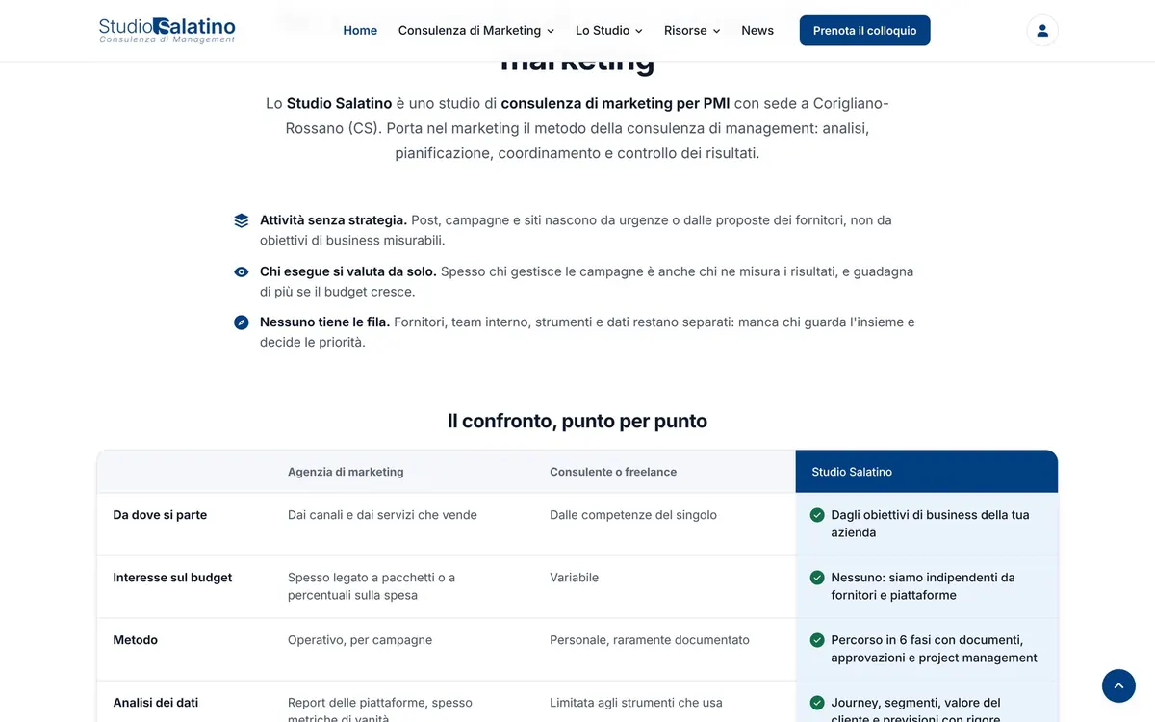Click the layers icon beside Attività senza strategia
The image size is (1155, 722).
242,220
